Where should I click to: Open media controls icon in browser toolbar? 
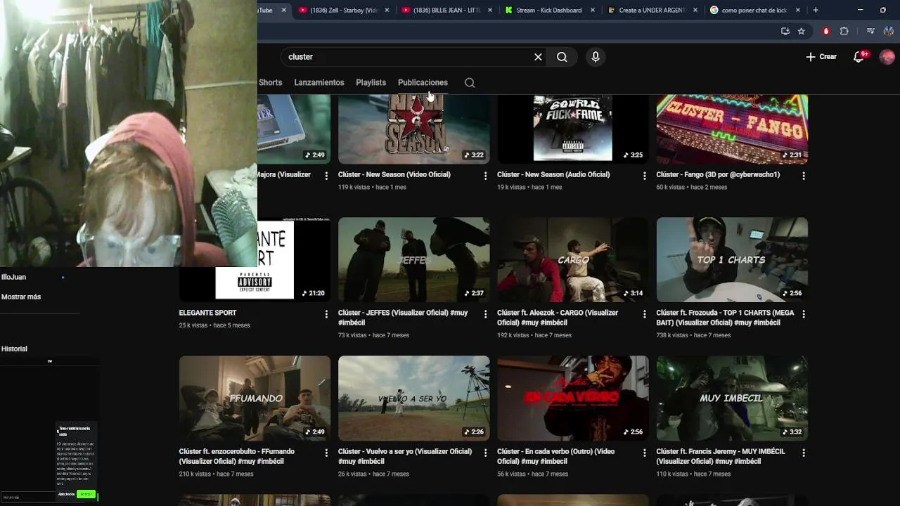point(870,31)
